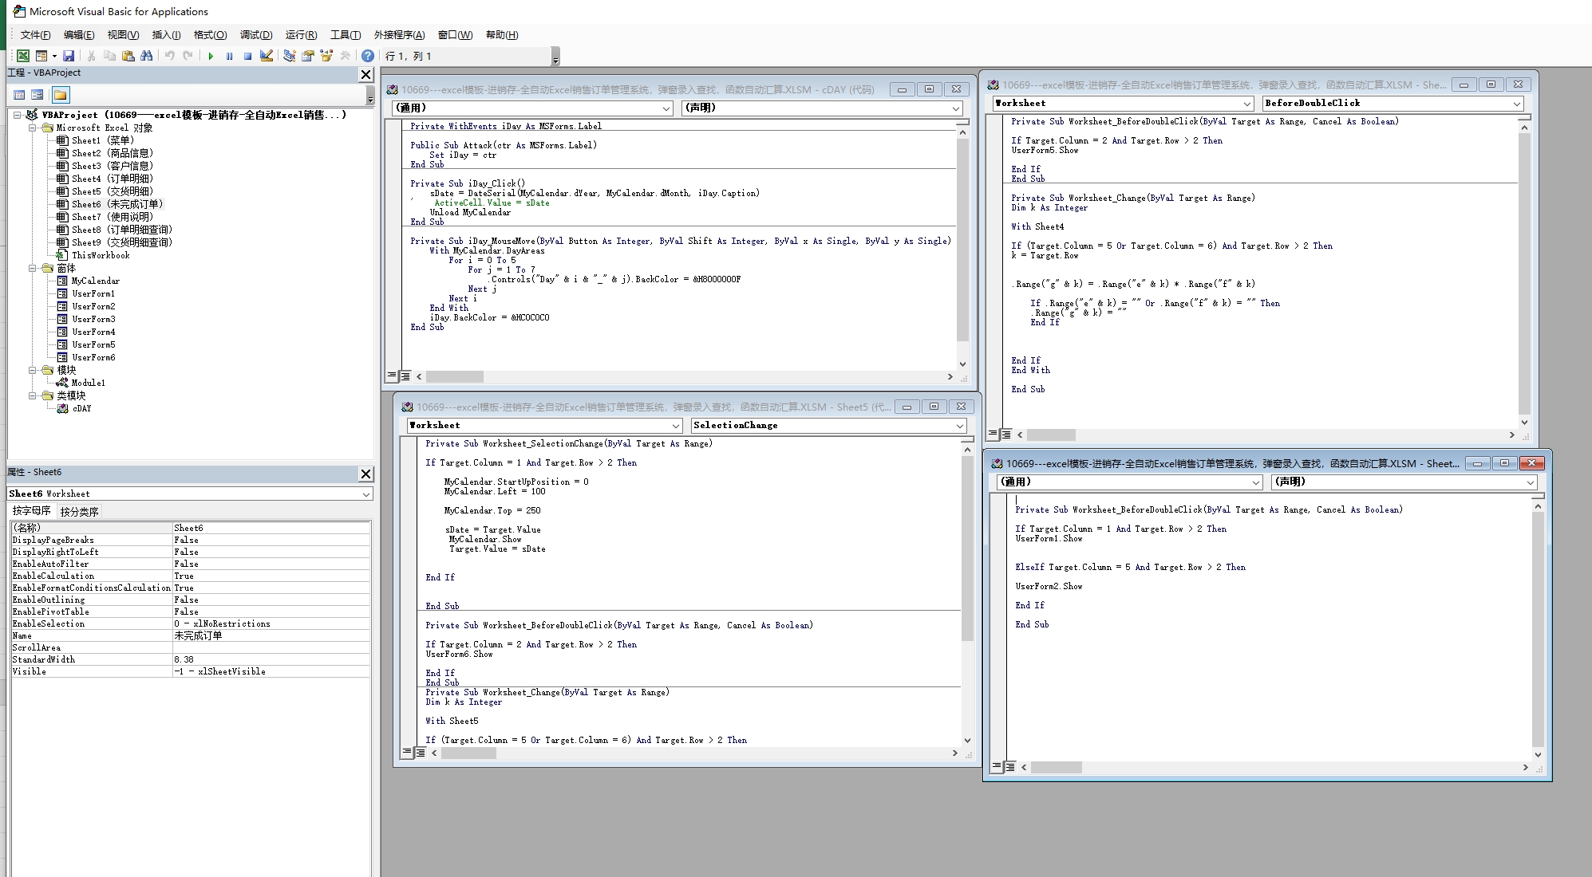Select Module1 in the project tree
The height and width of the screenshot is (877, 1592).
point(88,383)
